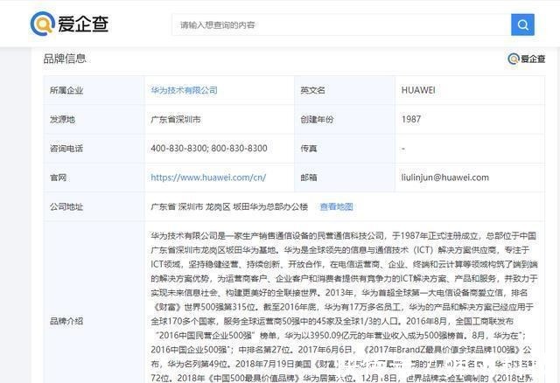Select address 坂田华为总部办公楼 text

(x=270, y=206)
